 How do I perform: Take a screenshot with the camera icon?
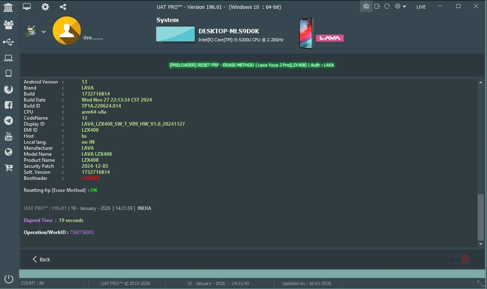(x=366, y=6)
